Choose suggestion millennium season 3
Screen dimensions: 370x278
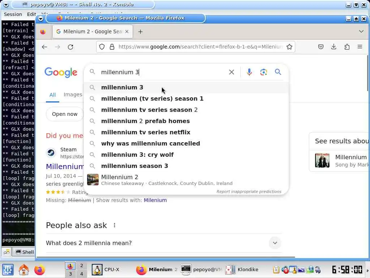point(186,166)
